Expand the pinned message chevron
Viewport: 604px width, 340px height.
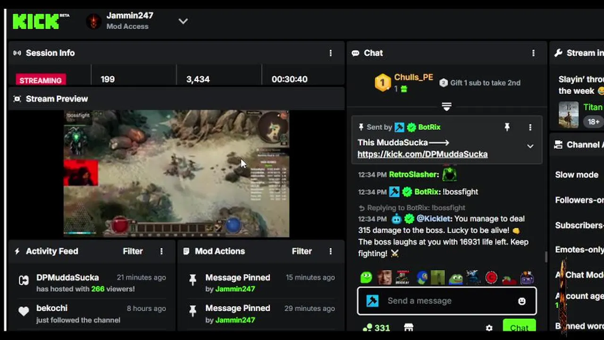(530, 146)
